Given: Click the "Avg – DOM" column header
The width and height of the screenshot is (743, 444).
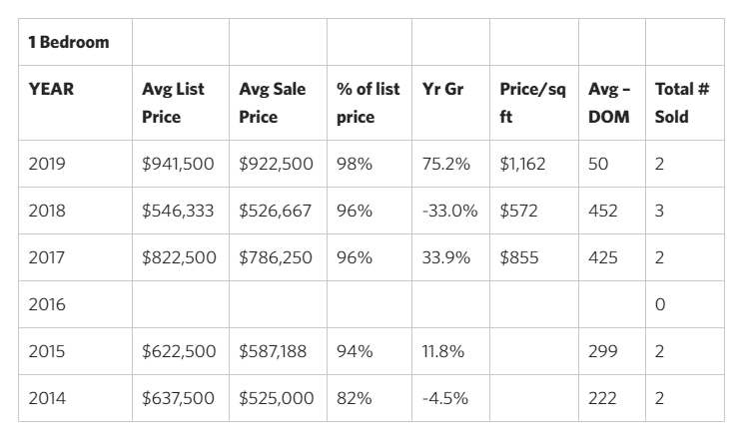Looking at the screenshot, I should pyautogui.click(x=608, y=103).
